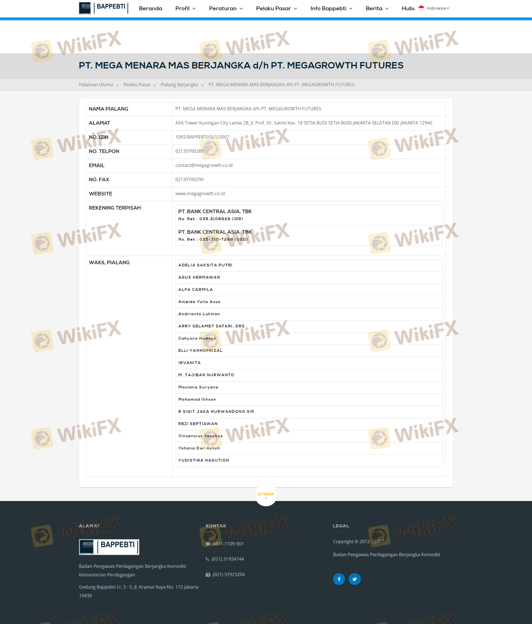Click the SITEMAP circular button
Viewport: 532px width, 624px height.
pos(266,495)
